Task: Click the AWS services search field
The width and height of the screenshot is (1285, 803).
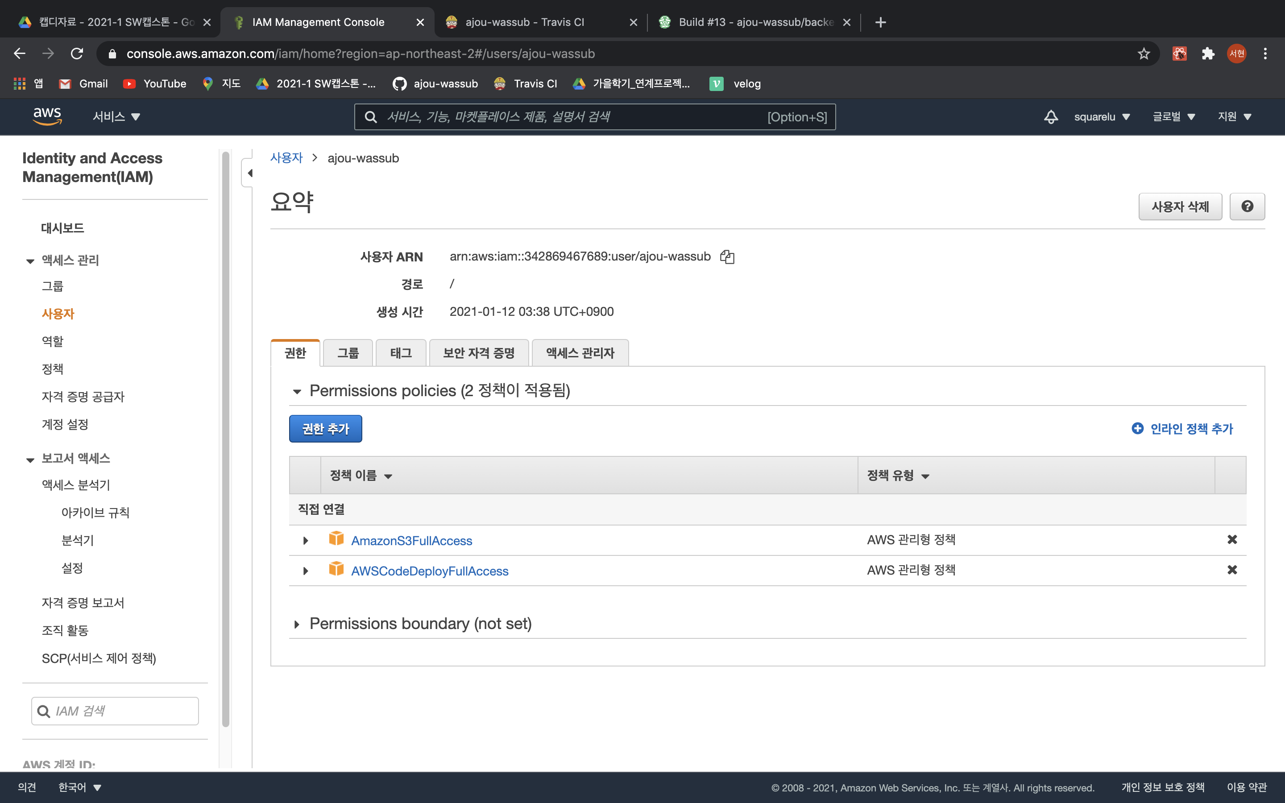Action: [595, 117]
